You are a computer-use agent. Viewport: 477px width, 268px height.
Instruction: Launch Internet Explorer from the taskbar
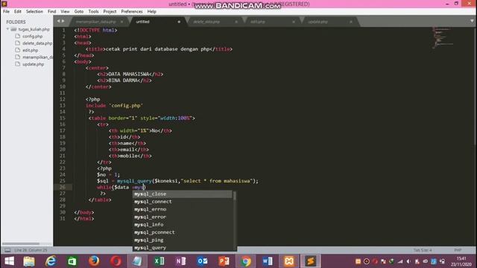[51, 261]
